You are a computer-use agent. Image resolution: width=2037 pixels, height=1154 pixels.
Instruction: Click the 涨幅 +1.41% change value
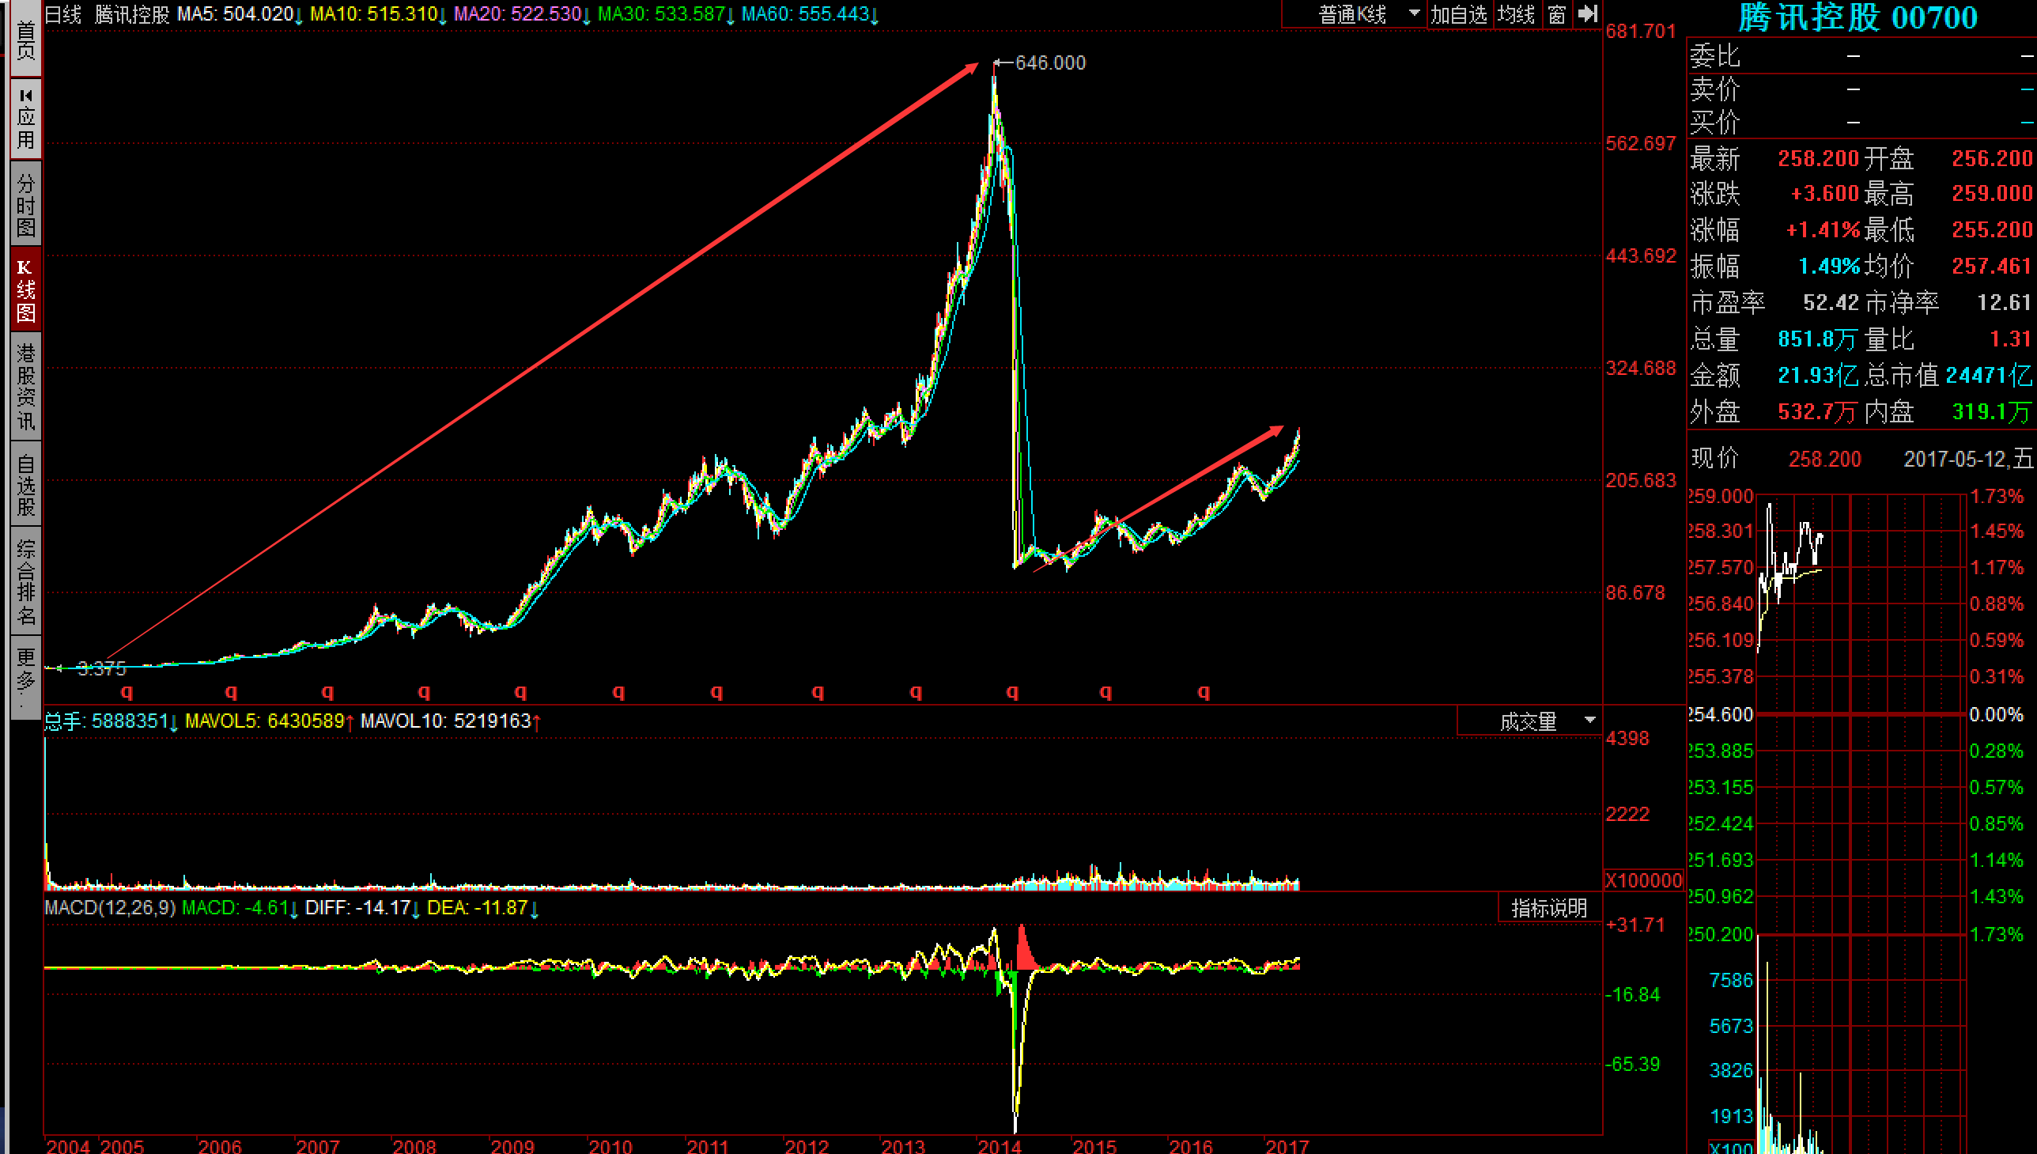click(x=1822, y=230)
